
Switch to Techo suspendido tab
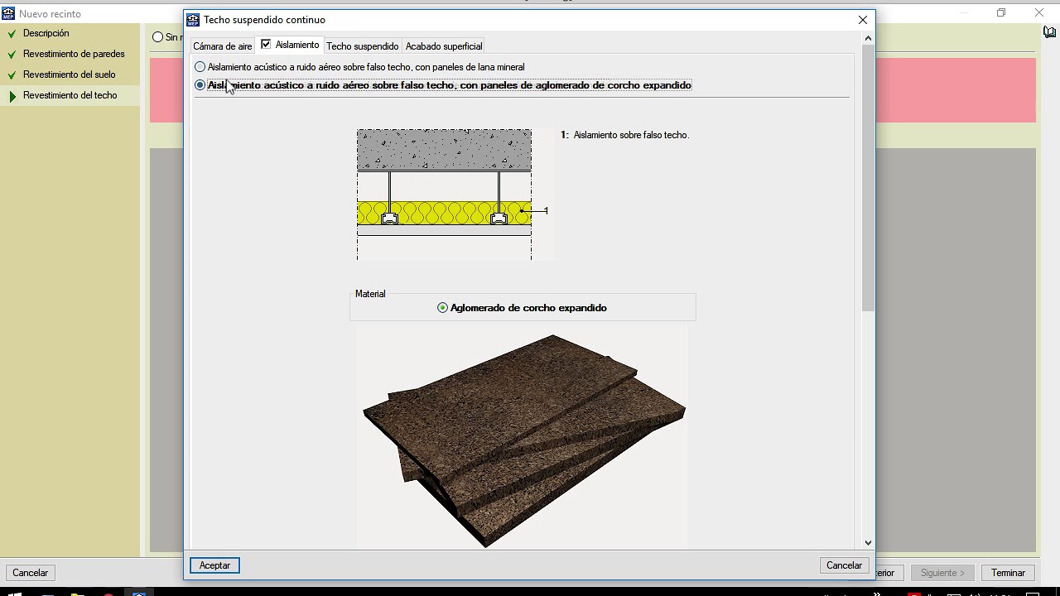[362, 46]
